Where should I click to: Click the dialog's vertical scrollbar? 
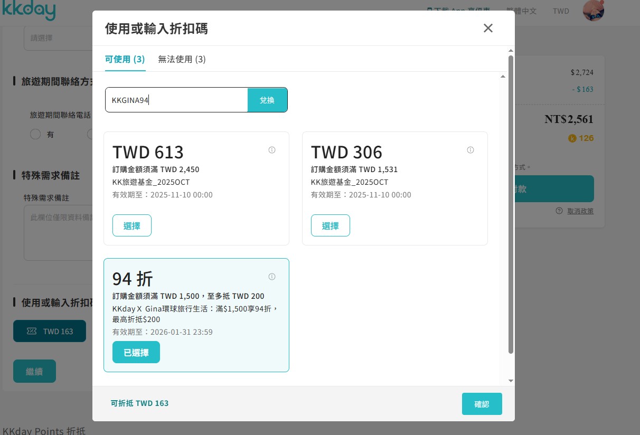[x=511, y=203]
